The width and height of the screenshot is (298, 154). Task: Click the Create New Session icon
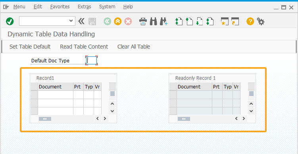(x=225, y=21)
